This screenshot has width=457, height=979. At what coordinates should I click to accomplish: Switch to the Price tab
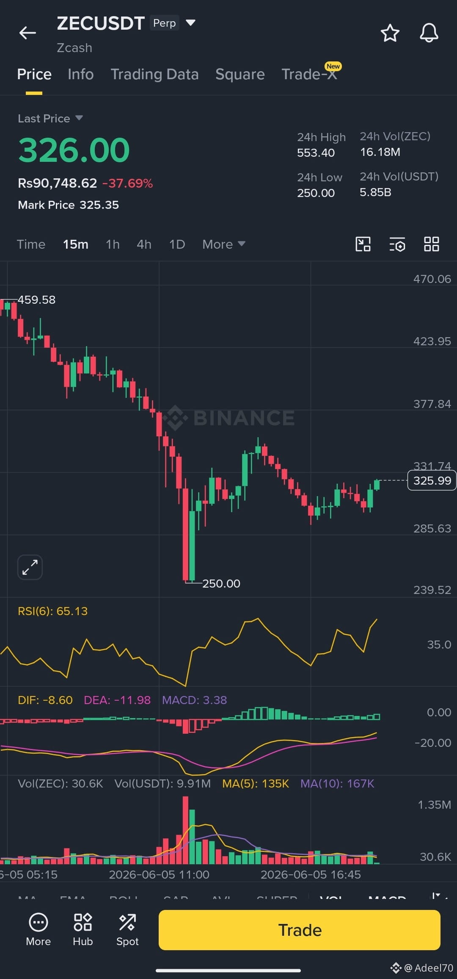pos(34,74)
